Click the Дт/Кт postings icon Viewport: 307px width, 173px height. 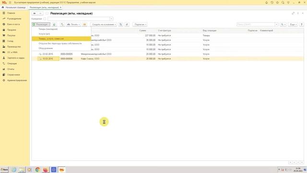pos(121,25)
